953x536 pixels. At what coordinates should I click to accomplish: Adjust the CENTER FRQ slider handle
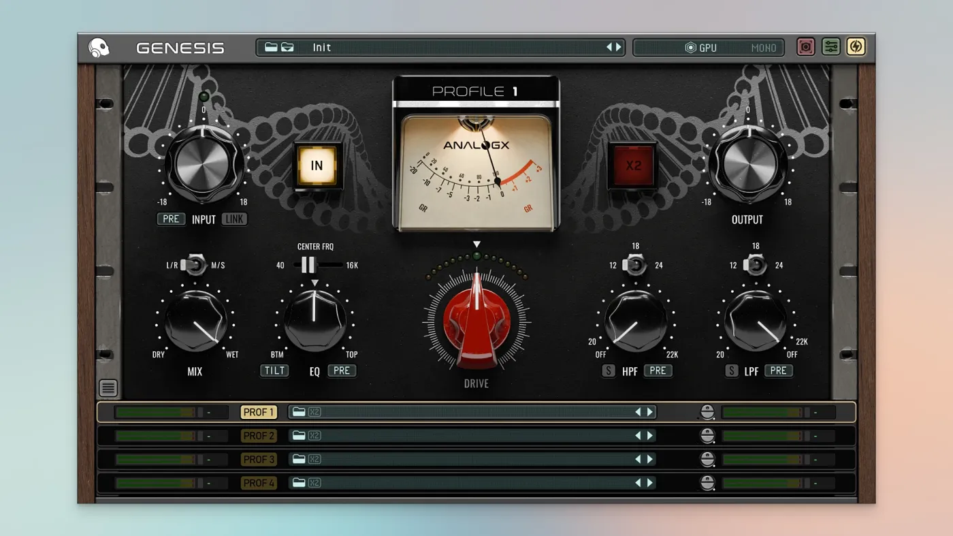(x=308, y=265)
